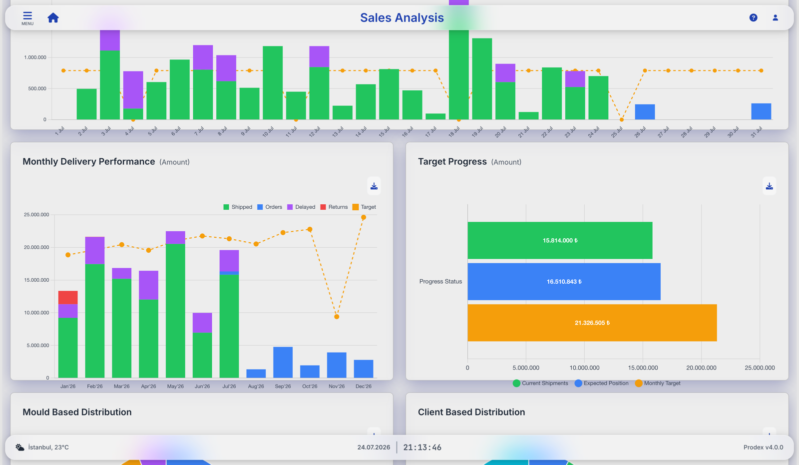799x465 pixels.
Task: Click the green 15.814.000 ₺ bar
Action: tap(560, 240)
